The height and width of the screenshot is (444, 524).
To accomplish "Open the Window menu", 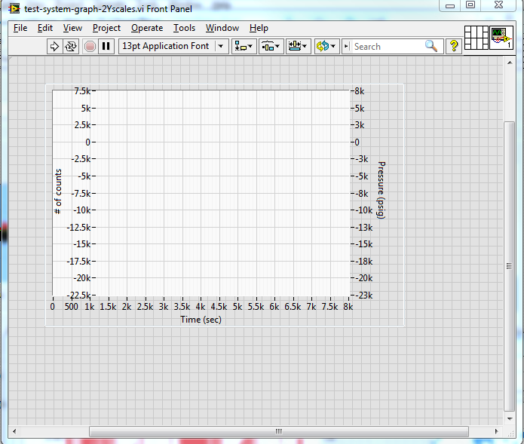I will (x=222, y=28).
